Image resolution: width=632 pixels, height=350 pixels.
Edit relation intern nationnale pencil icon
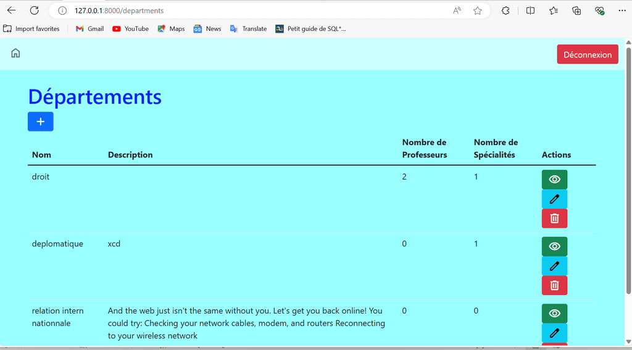point(554,333)
